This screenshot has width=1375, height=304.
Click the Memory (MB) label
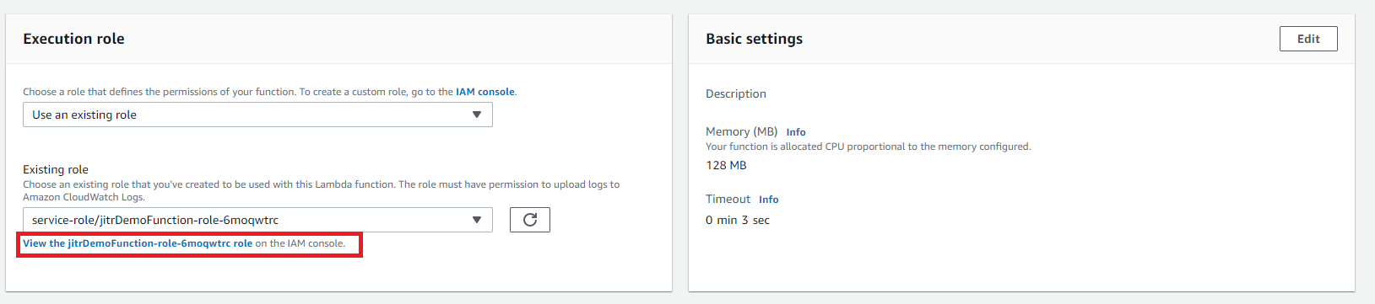(x=741, y=131)
